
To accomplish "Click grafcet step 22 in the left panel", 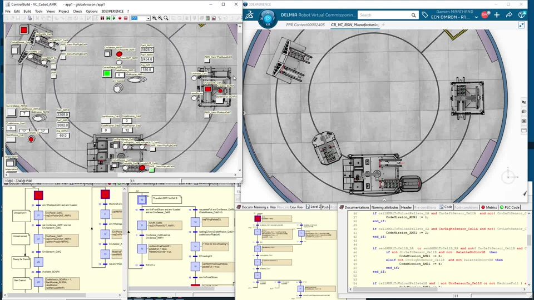I will coord(38,239).
